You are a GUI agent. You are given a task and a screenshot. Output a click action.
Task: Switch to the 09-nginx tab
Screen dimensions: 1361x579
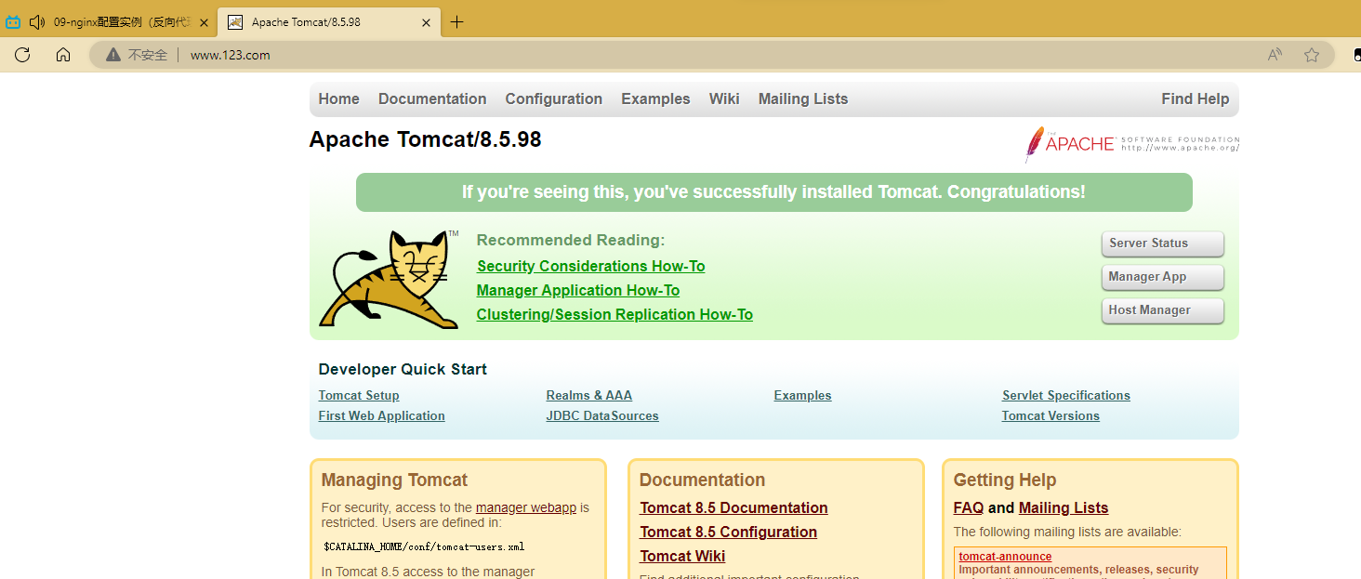point(109,22)
